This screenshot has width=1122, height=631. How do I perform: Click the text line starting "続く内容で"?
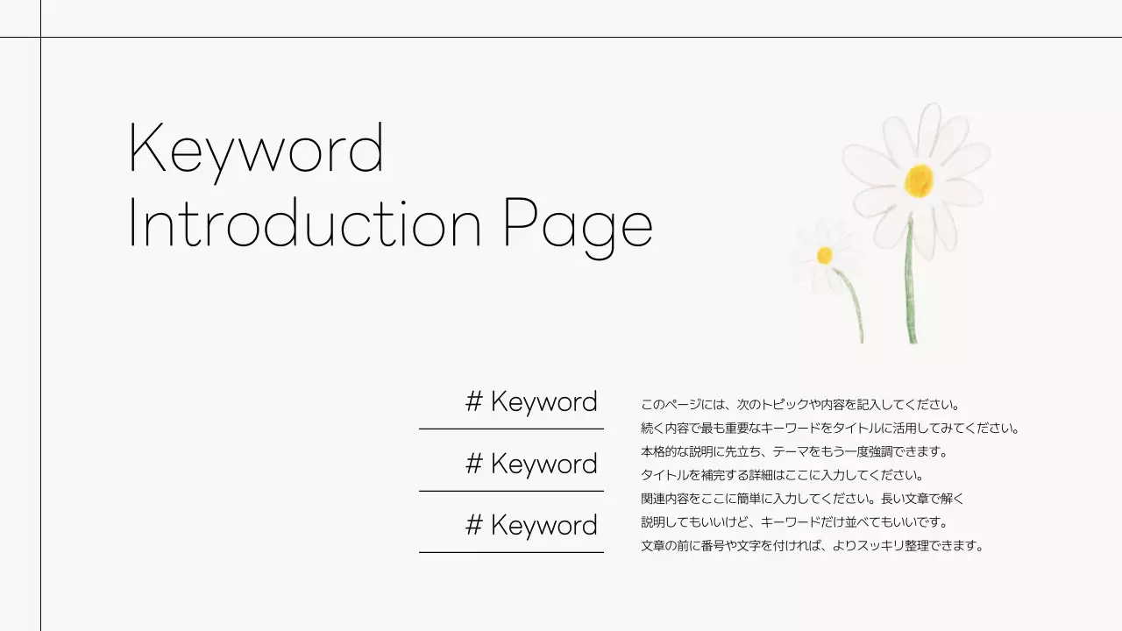830,429
